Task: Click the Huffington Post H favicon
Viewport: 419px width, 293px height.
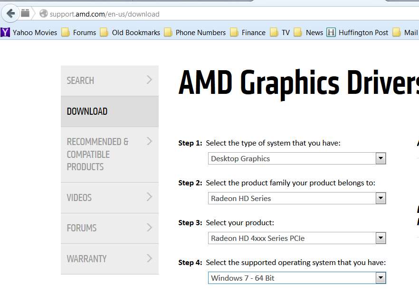Action: click(331, 33)
